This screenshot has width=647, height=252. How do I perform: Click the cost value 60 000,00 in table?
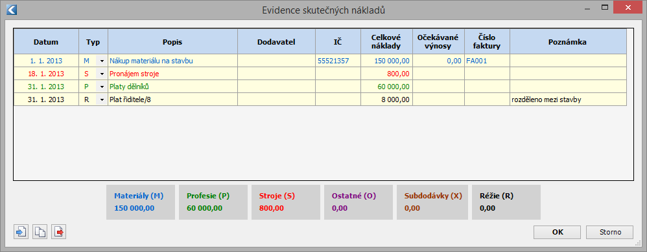394,87
